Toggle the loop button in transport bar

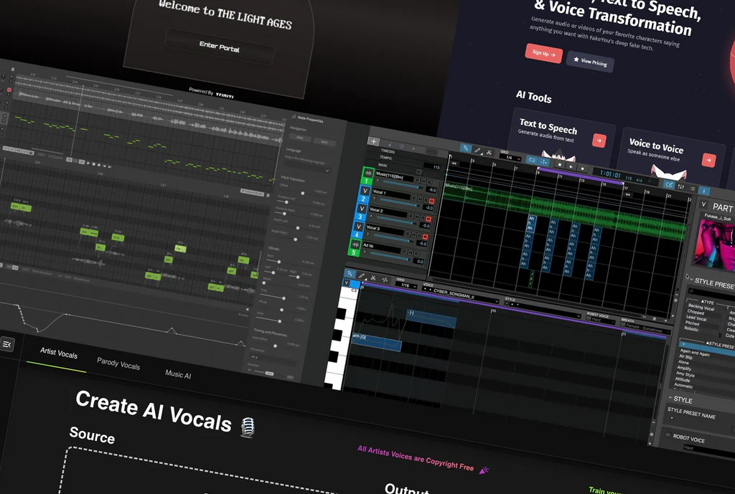tap(532, 160)
